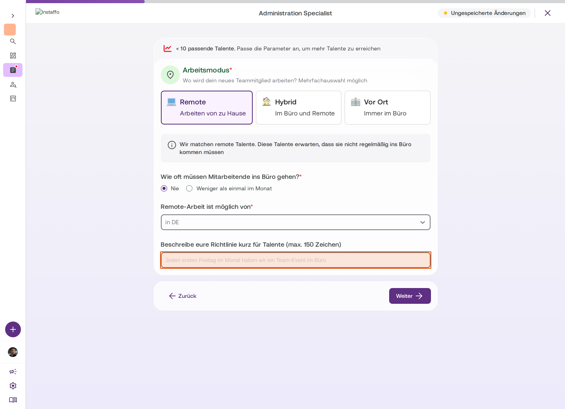Expand the left sidebar with chevron

coord(13,16)
